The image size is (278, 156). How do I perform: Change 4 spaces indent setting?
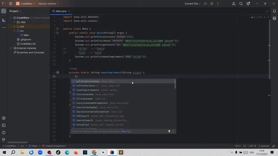click(x=264, y=146)
